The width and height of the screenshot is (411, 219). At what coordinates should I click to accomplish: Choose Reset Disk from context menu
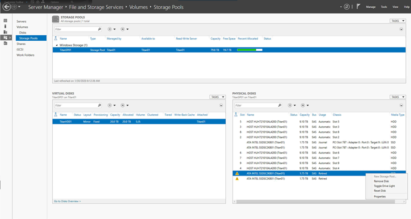pos(380,191)
